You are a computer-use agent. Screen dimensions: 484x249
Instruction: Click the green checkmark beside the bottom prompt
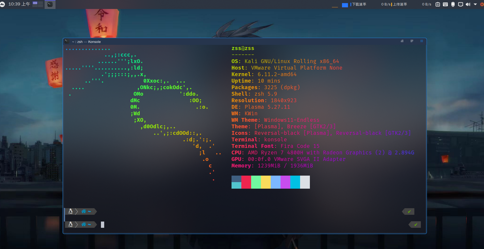415,225
